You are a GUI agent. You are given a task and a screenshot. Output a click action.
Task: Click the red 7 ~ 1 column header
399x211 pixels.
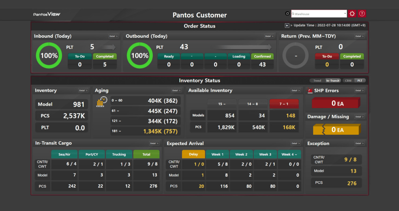[284, 104]
